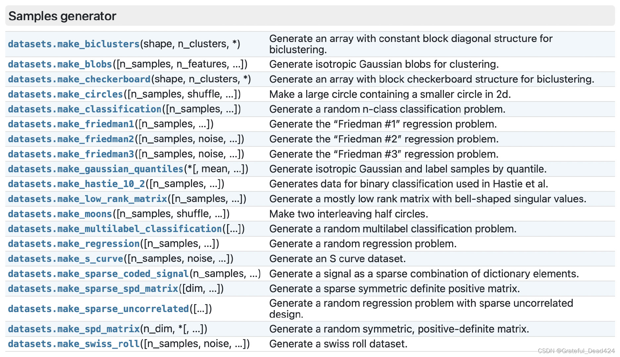Open datasets.make_friedman3 reference link
Image resolution: width=620 pixels, height=357 pixels.
coord(71,154)
